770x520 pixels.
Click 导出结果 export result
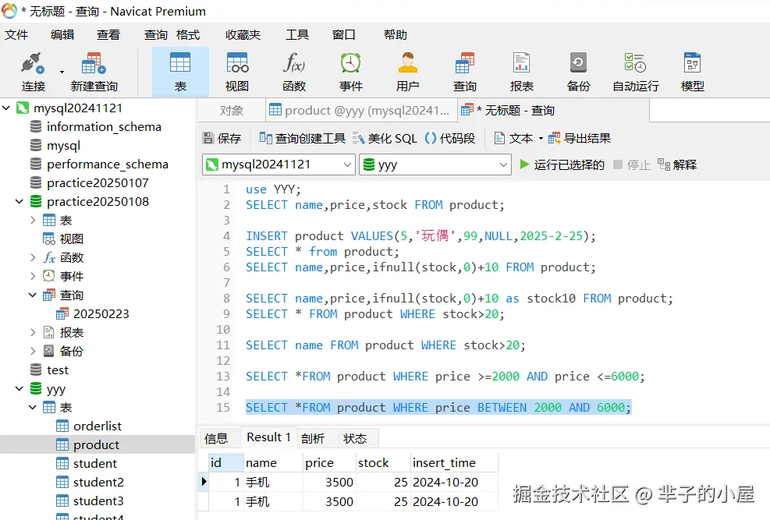pyautogui.click(x=580, y=138)
